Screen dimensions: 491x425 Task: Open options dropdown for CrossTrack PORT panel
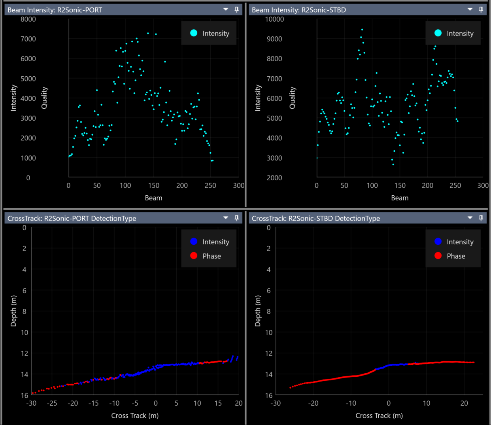[x=226, y=217]
